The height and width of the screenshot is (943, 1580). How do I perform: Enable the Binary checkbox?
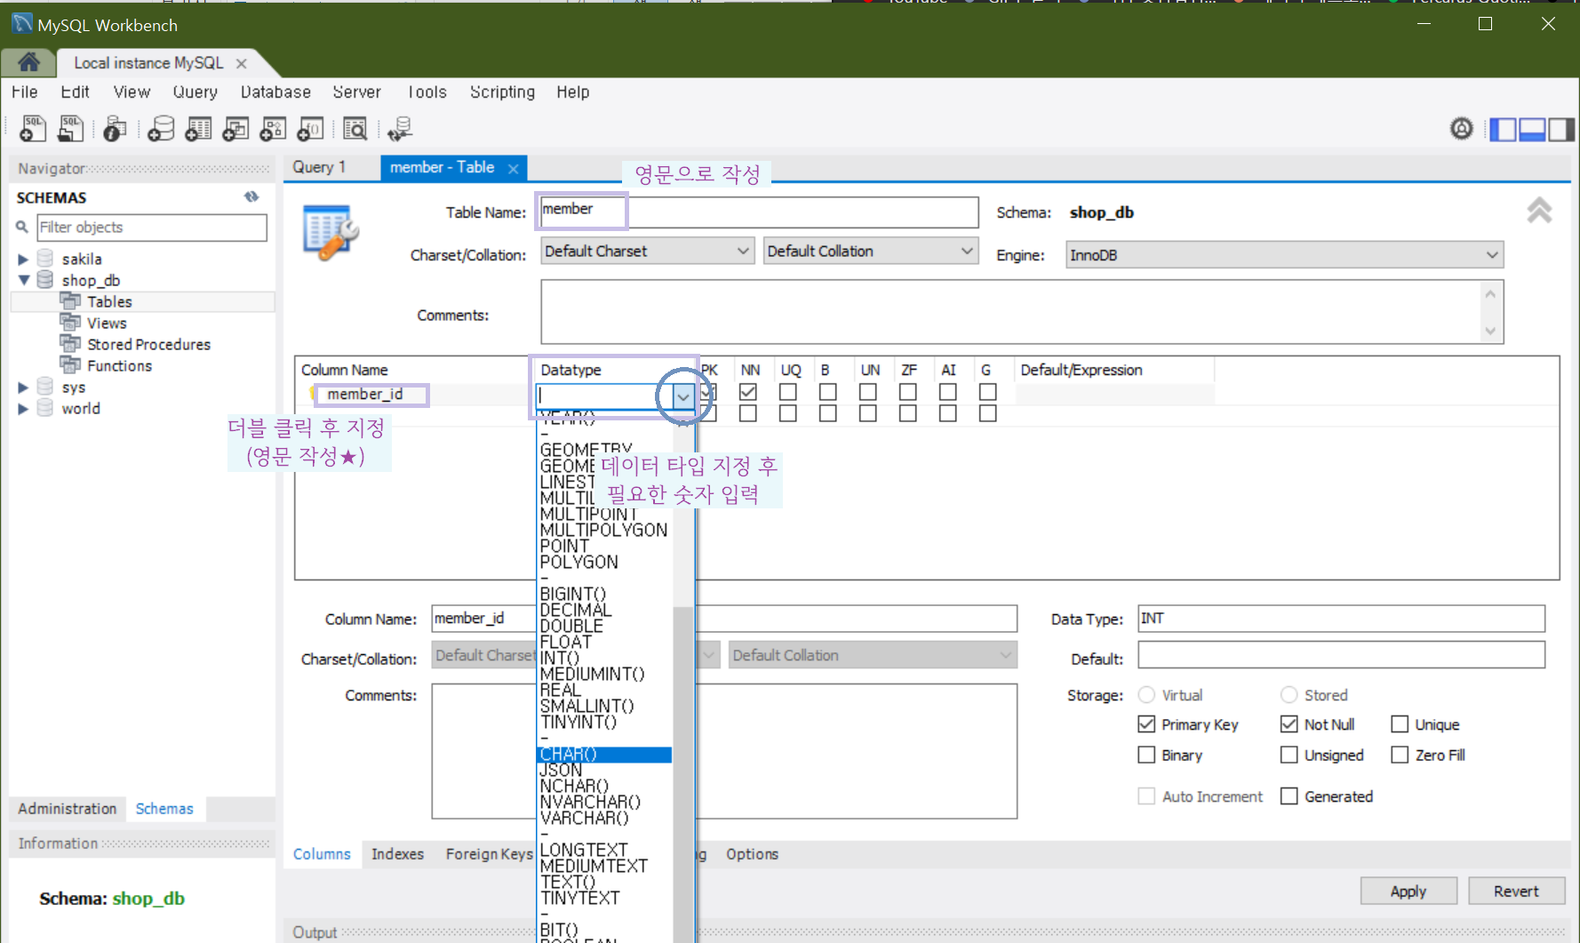point(1146,755)
